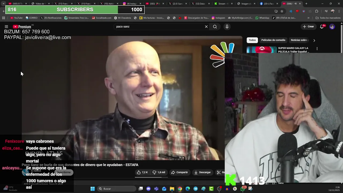343x193 pixels.
Task: Open Microsoft Edge from the taskbar
Action: point(188,189)
